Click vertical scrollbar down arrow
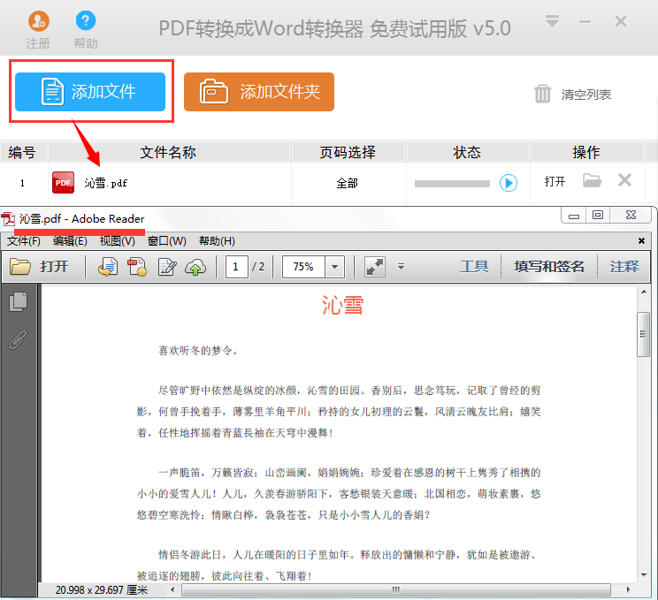Image resolution: width=658 pixels, height=600 pixels. tap(644, 575)
